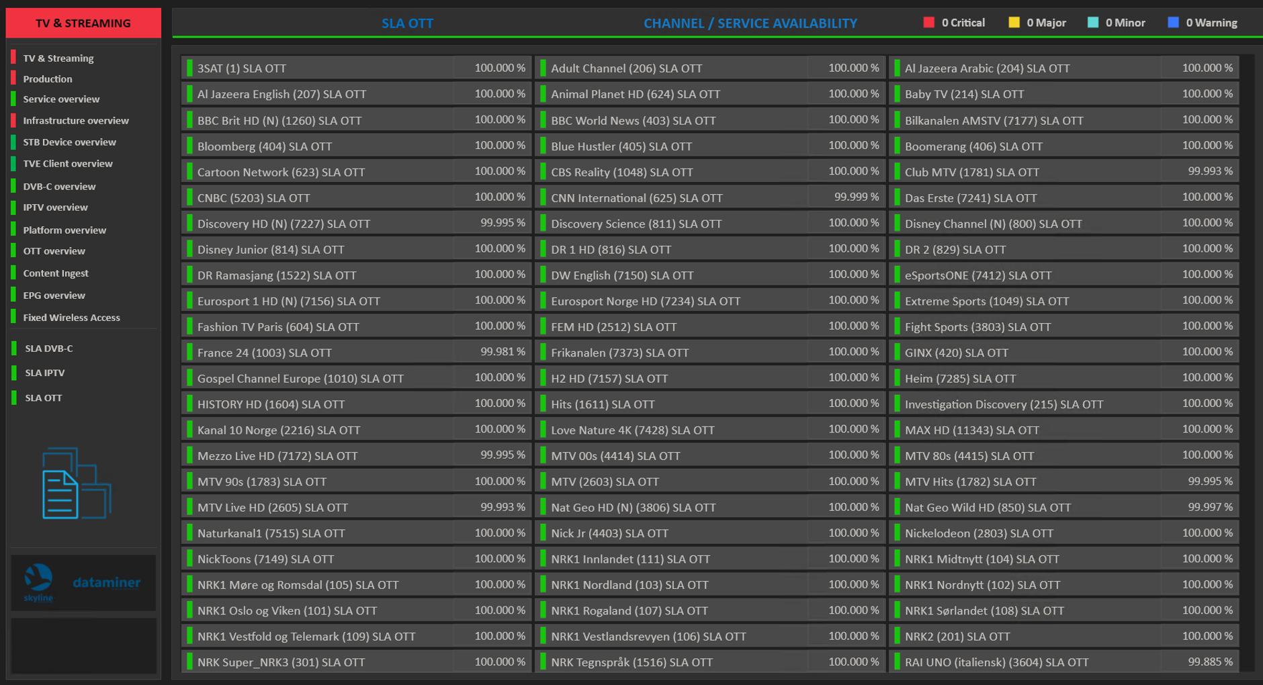The width and height of the screenshot is (1263, 685).
Task: Click the 99.981 % availability value
Action: pyautogui.click(x=503, y=351)
